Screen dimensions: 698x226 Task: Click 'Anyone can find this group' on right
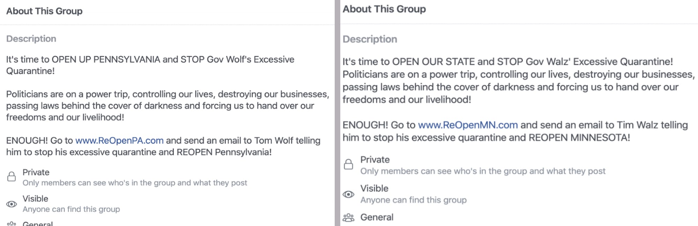point(413,200)
